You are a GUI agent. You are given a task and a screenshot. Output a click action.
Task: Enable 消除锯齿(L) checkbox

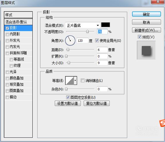click(82, 81)
